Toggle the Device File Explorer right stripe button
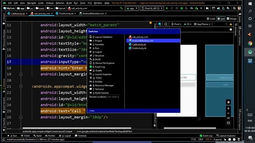This screenshot has height=143, width=255. pyautogui.click(x=240, y=120)
